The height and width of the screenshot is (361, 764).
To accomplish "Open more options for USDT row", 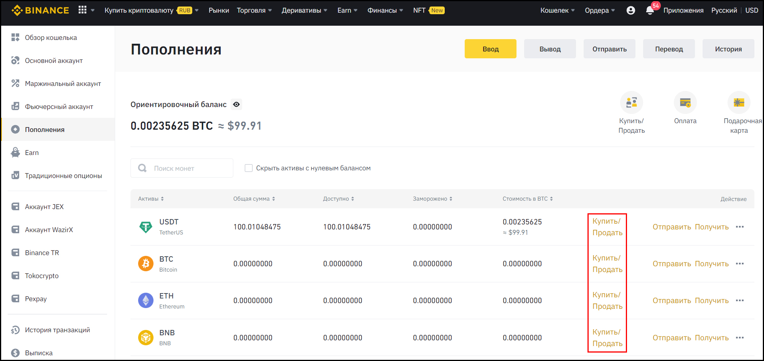I will 740,227.
